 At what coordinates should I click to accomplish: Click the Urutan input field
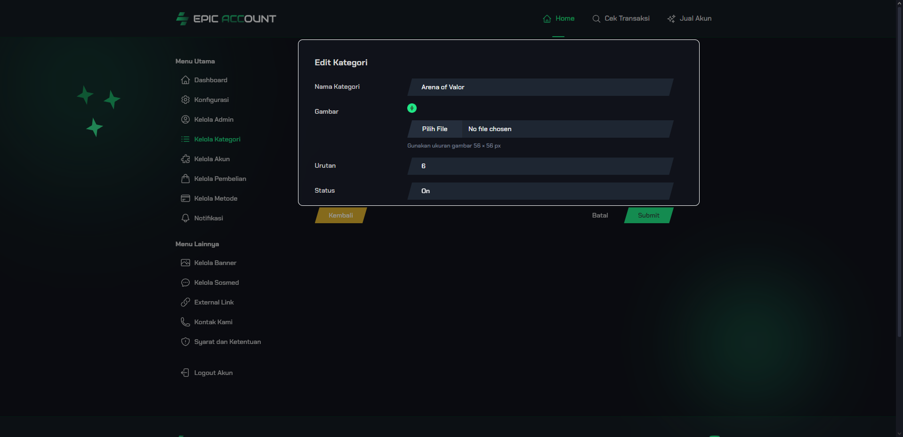(x=540, y=166)
